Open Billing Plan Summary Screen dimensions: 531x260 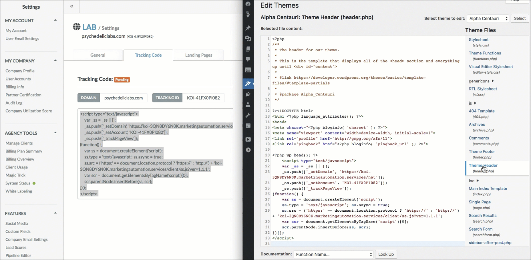click(24, 151)
